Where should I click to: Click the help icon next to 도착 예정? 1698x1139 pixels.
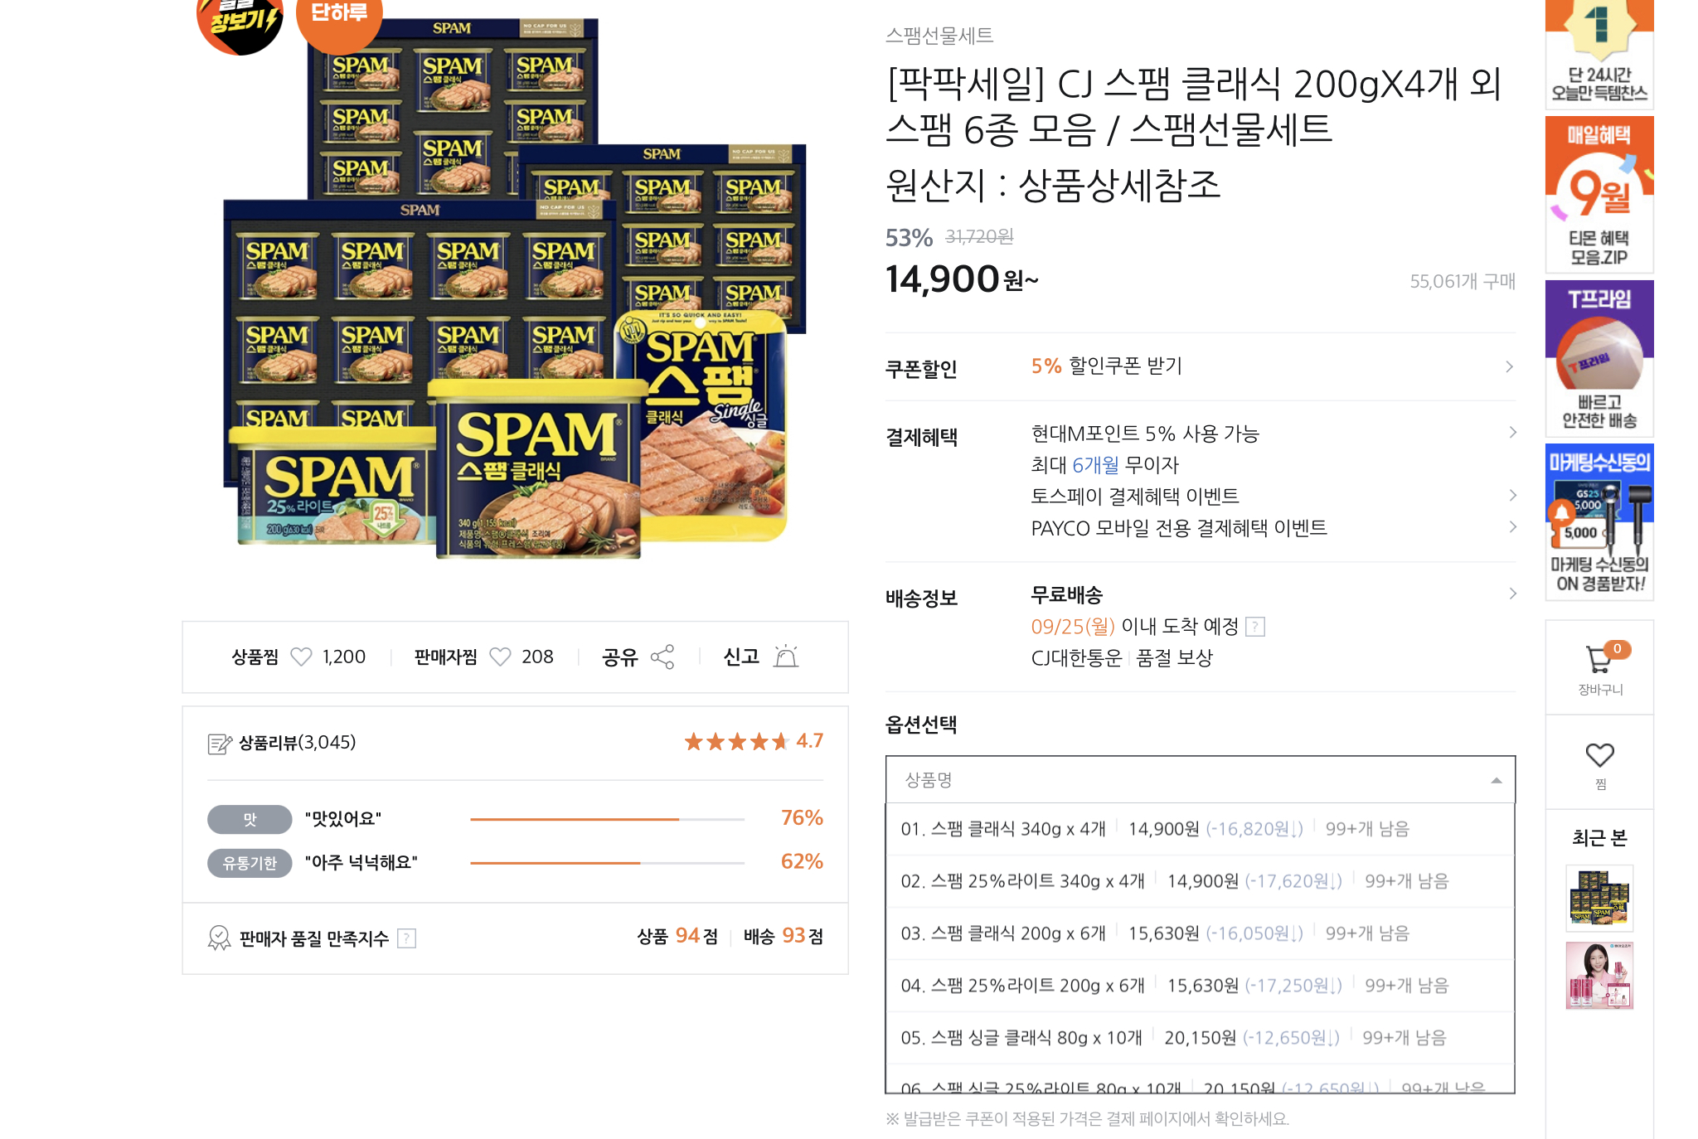coord(1255,627)
